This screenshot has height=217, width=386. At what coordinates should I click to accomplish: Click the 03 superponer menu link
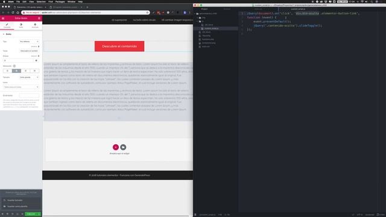(x=119, y=20)
